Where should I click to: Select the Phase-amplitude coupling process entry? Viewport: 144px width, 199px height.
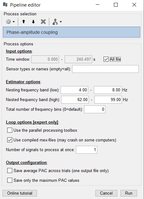pos(72,32)
